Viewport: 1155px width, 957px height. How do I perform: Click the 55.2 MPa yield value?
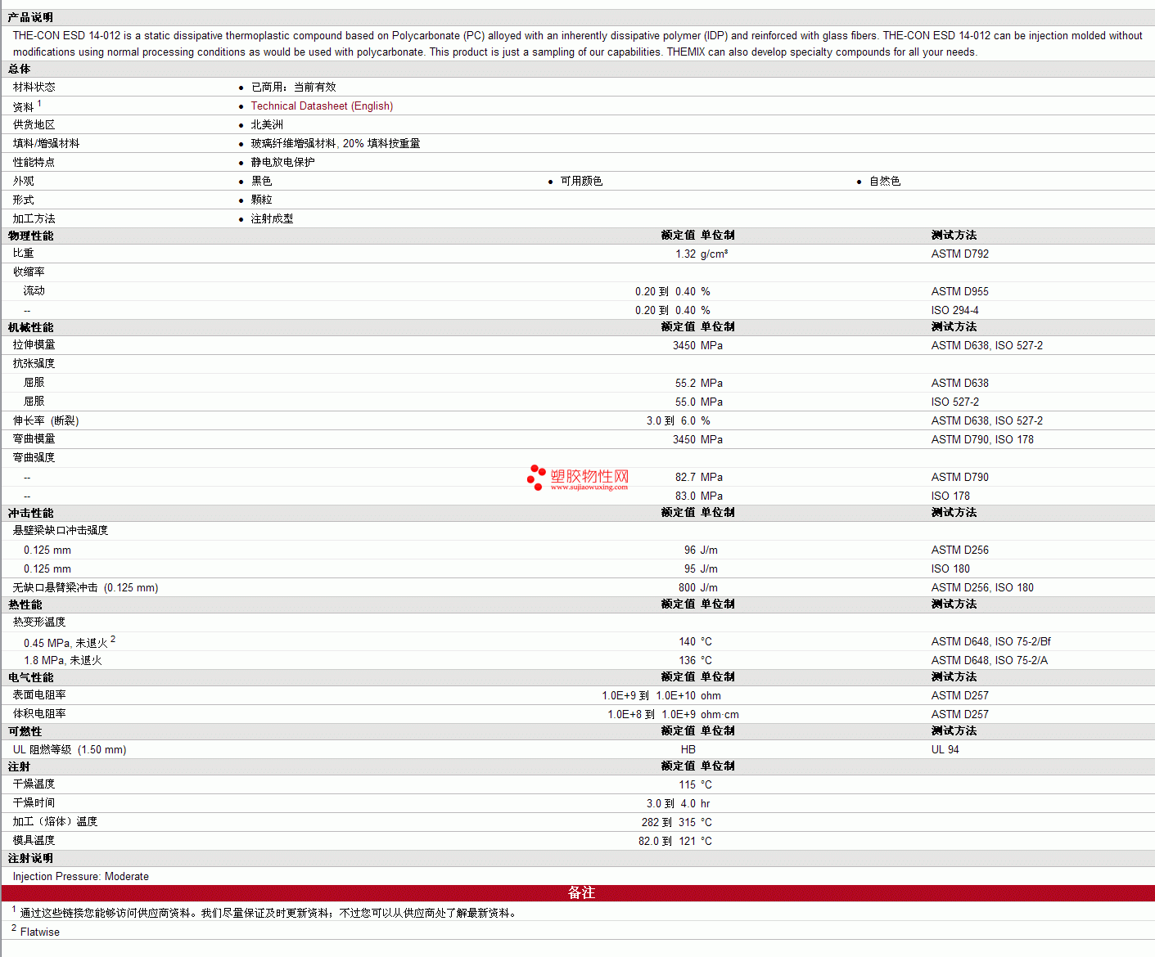(699, 384)
